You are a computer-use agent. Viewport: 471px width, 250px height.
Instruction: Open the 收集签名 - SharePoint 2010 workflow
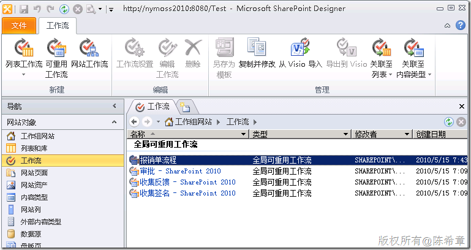(187, 193)
